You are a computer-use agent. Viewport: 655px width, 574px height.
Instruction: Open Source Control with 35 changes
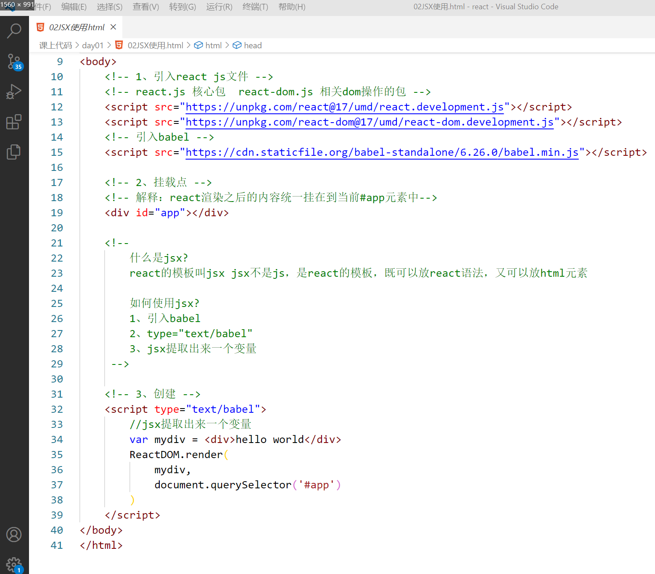(14, 62)
